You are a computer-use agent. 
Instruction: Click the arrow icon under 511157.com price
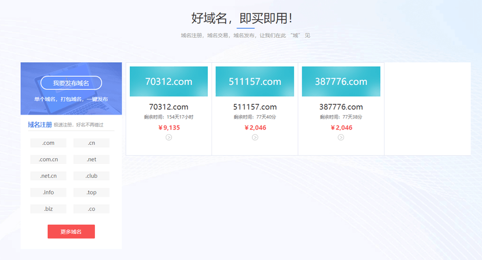(x=255, y=137)
